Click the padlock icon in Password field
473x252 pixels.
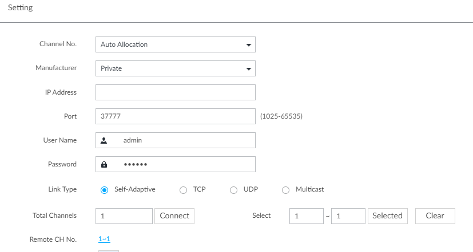[x=104, y=165]
